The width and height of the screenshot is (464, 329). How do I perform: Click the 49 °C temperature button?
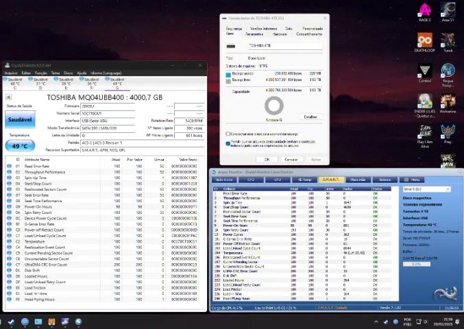(20, 146)
